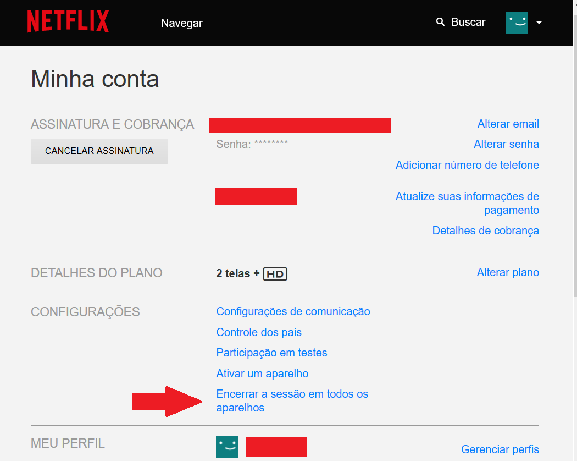The height and width of the screenshot is (461, 577).
Task: Click the Detalhes do Plano label
Action: tap(96, 273)
